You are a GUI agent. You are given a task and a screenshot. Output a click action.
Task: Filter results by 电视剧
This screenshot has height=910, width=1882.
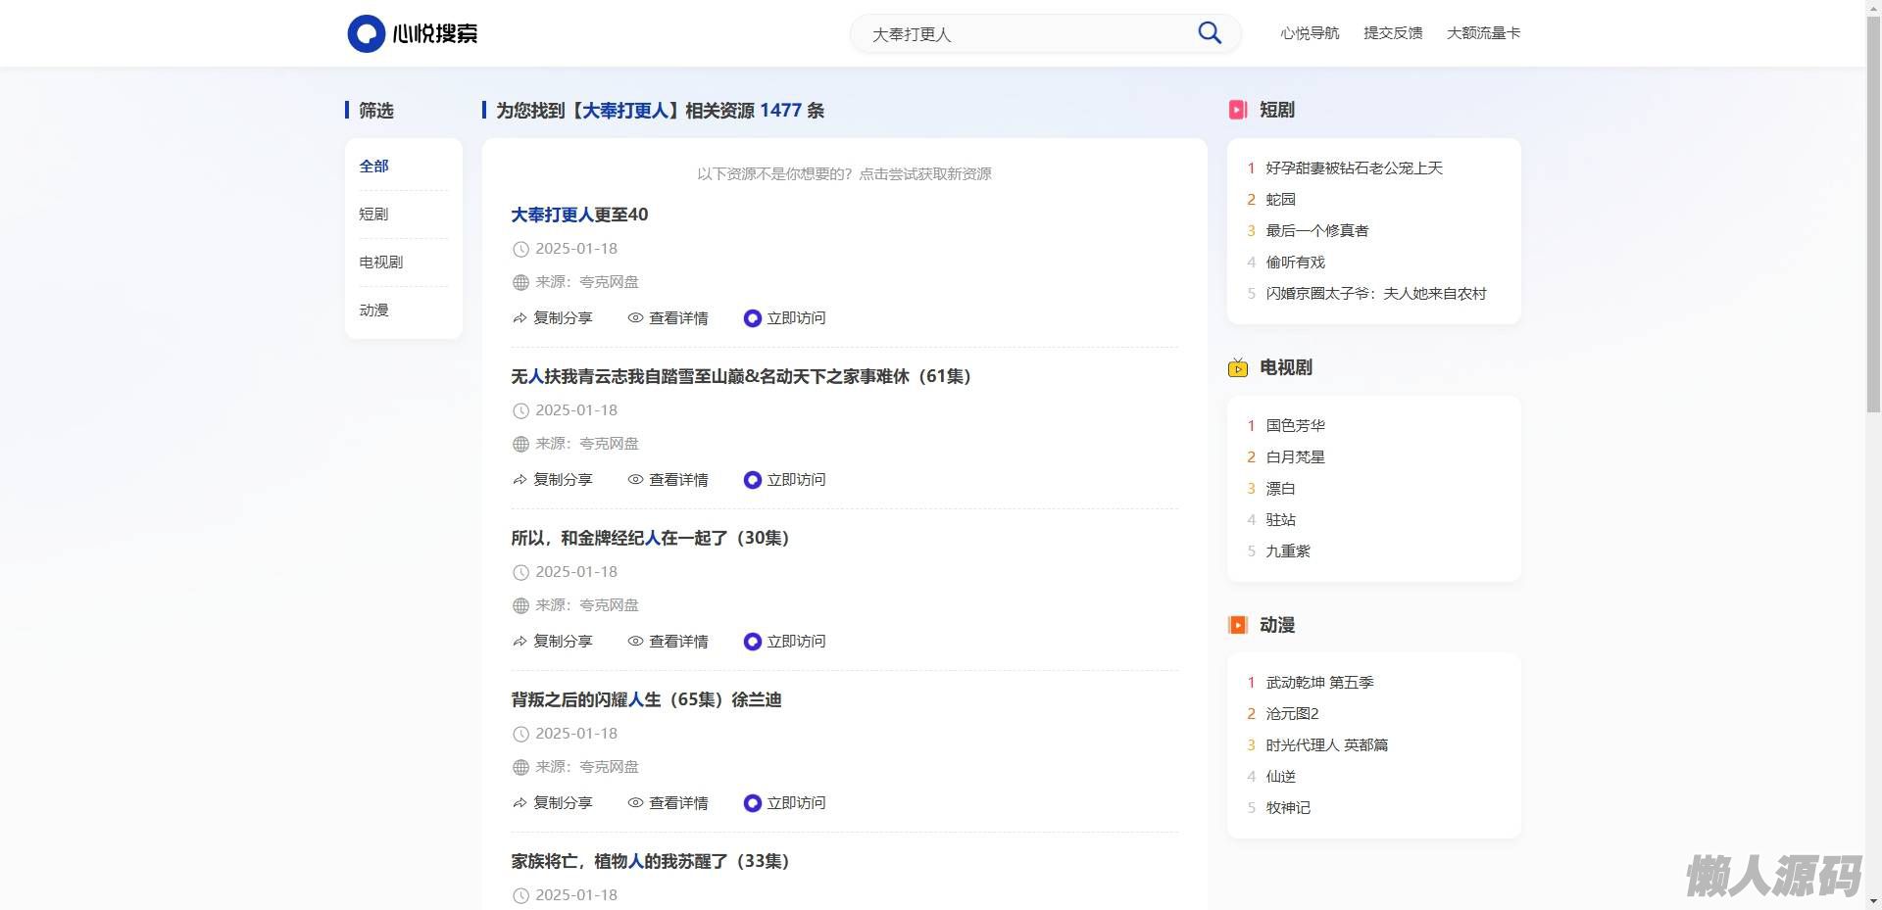(x=380, y=263)
